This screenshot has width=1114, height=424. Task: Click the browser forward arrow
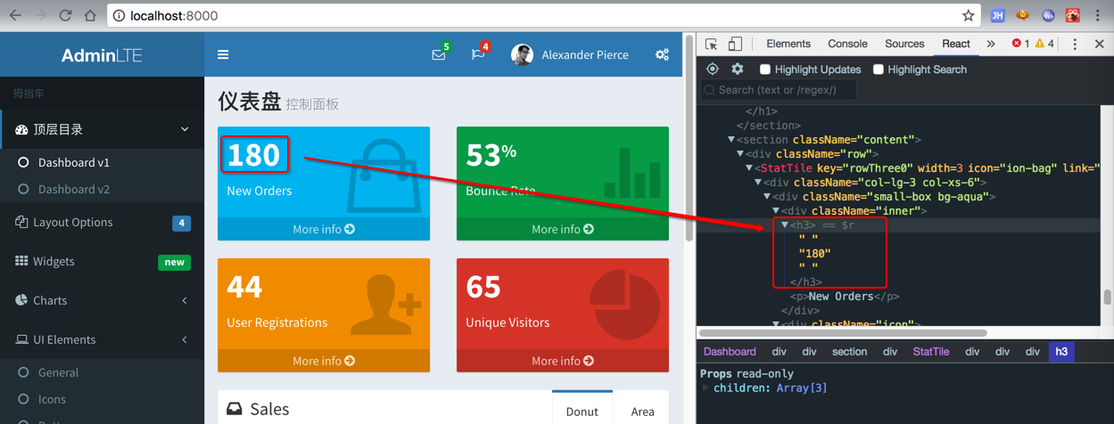point(40,15)
